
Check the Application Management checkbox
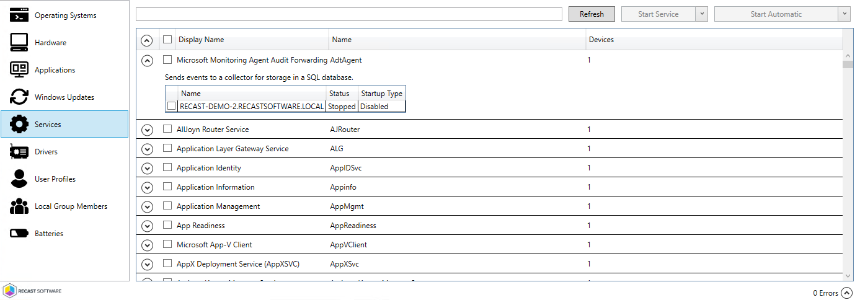(x=167, y=206)
